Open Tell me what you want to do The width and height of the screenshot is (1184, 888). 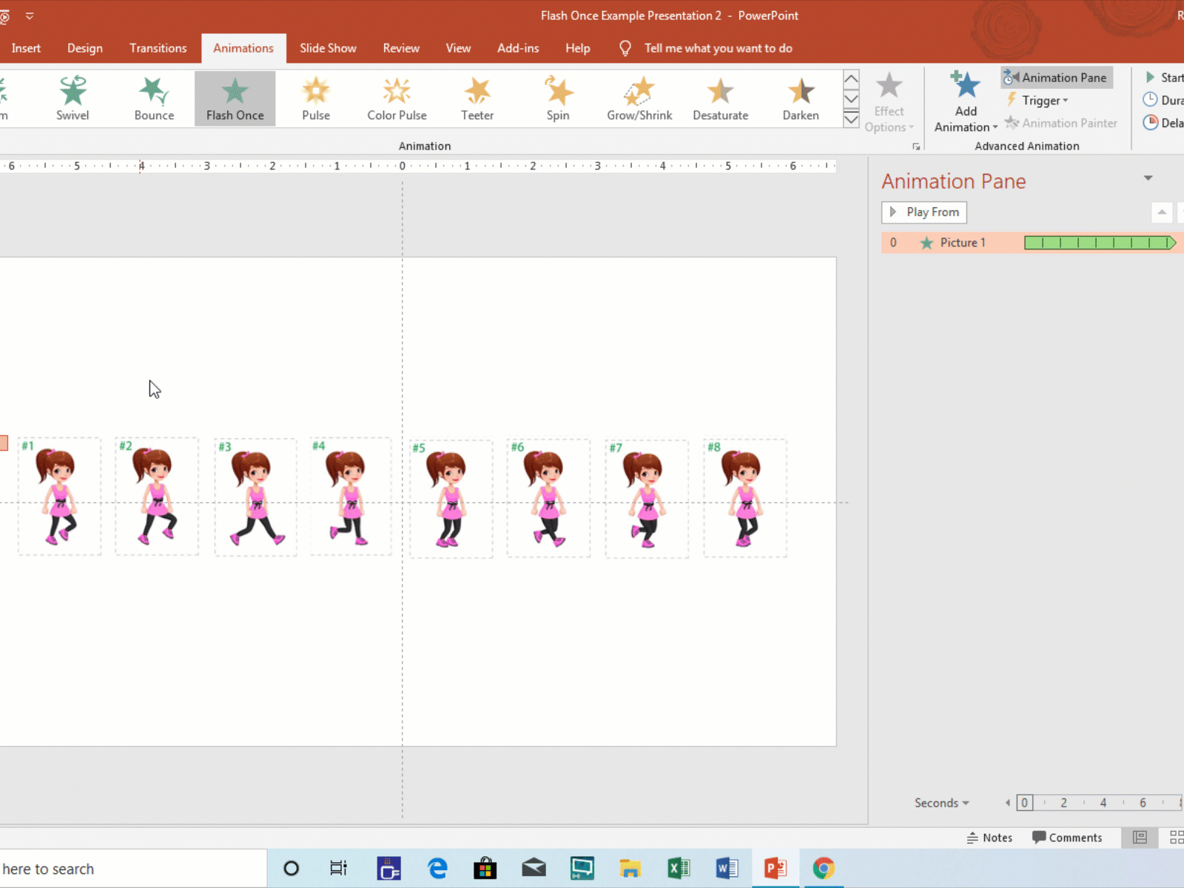click(x=717, y=47)
